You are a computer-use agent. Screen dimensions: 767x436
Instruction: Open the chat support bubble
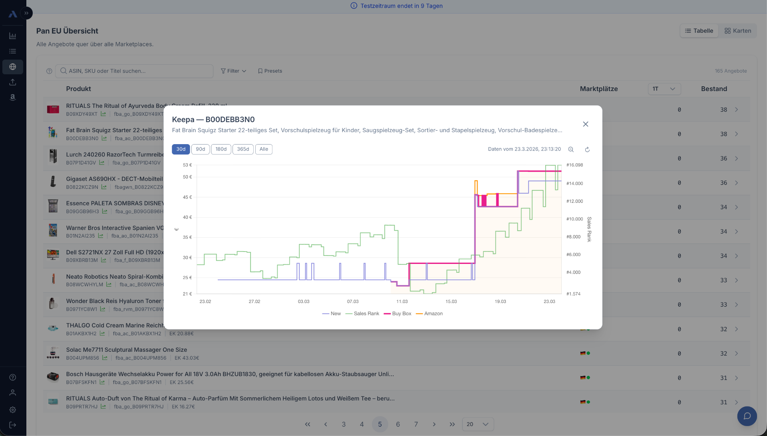coord(747,416)
